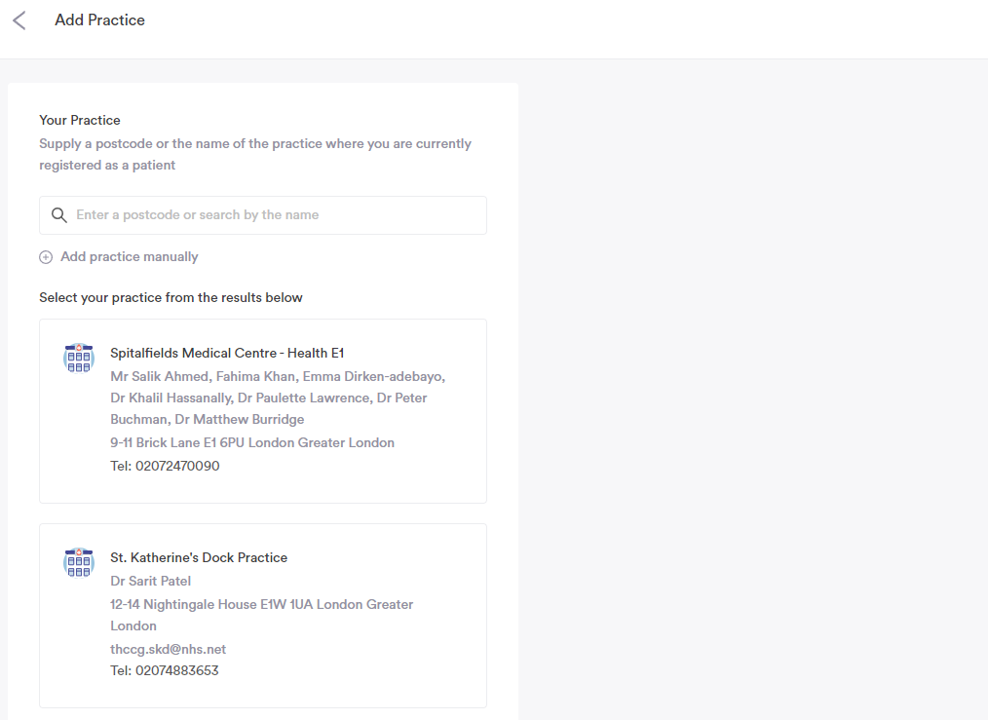This screenshot has height=720, width=988.
Task: Click the Dr Sarit Patel name
Action: pos(150,581)
